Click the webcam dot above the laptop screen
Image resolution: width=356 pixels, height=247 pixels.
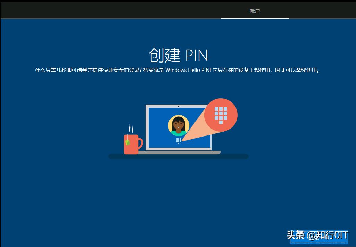pyautogui.click(x=179, y=106)
